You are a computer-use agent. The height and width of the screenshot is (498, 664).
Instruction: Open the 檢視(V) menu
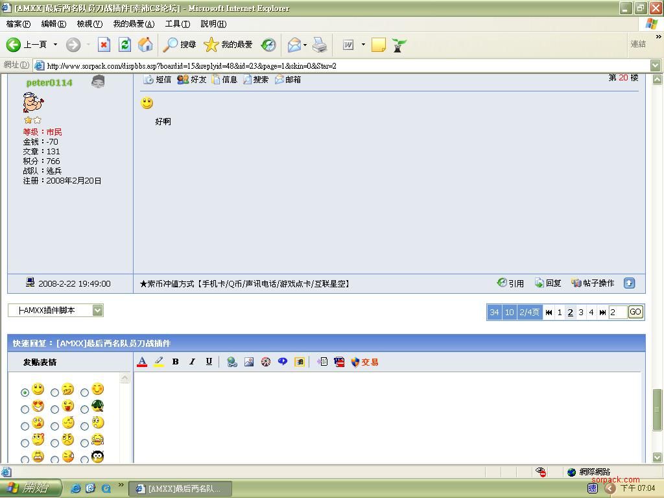point(89,24)
